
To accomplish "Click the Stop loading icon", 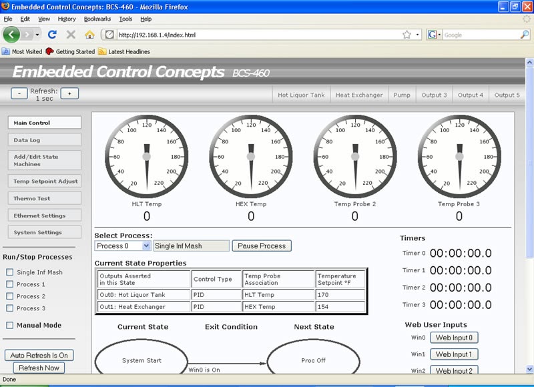I will pos(70,35).
